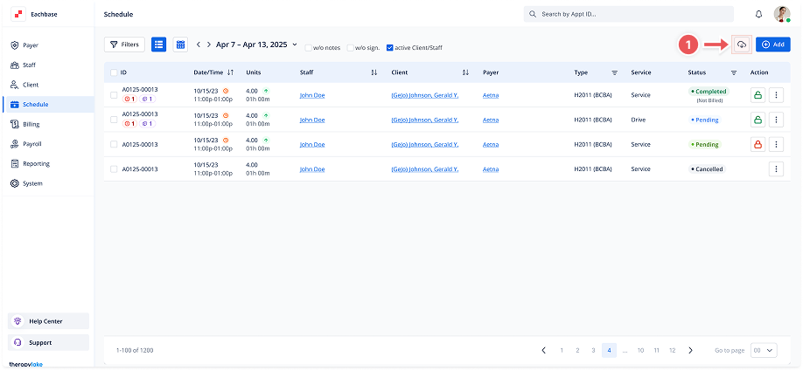Toggle the w/o notes option
This screenshot has height=371, width=803.
(x=309, y=47)
